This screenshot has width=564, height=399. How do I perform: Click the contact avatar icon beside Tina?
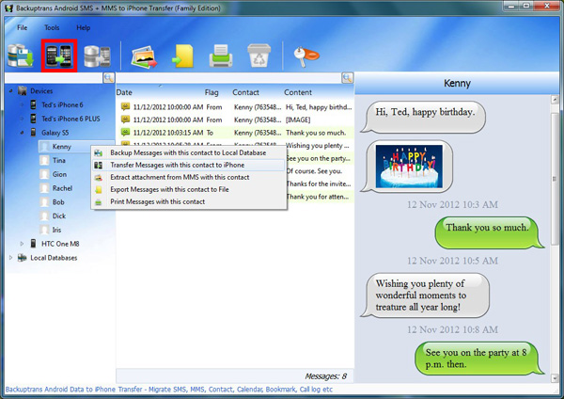point(44,160)
